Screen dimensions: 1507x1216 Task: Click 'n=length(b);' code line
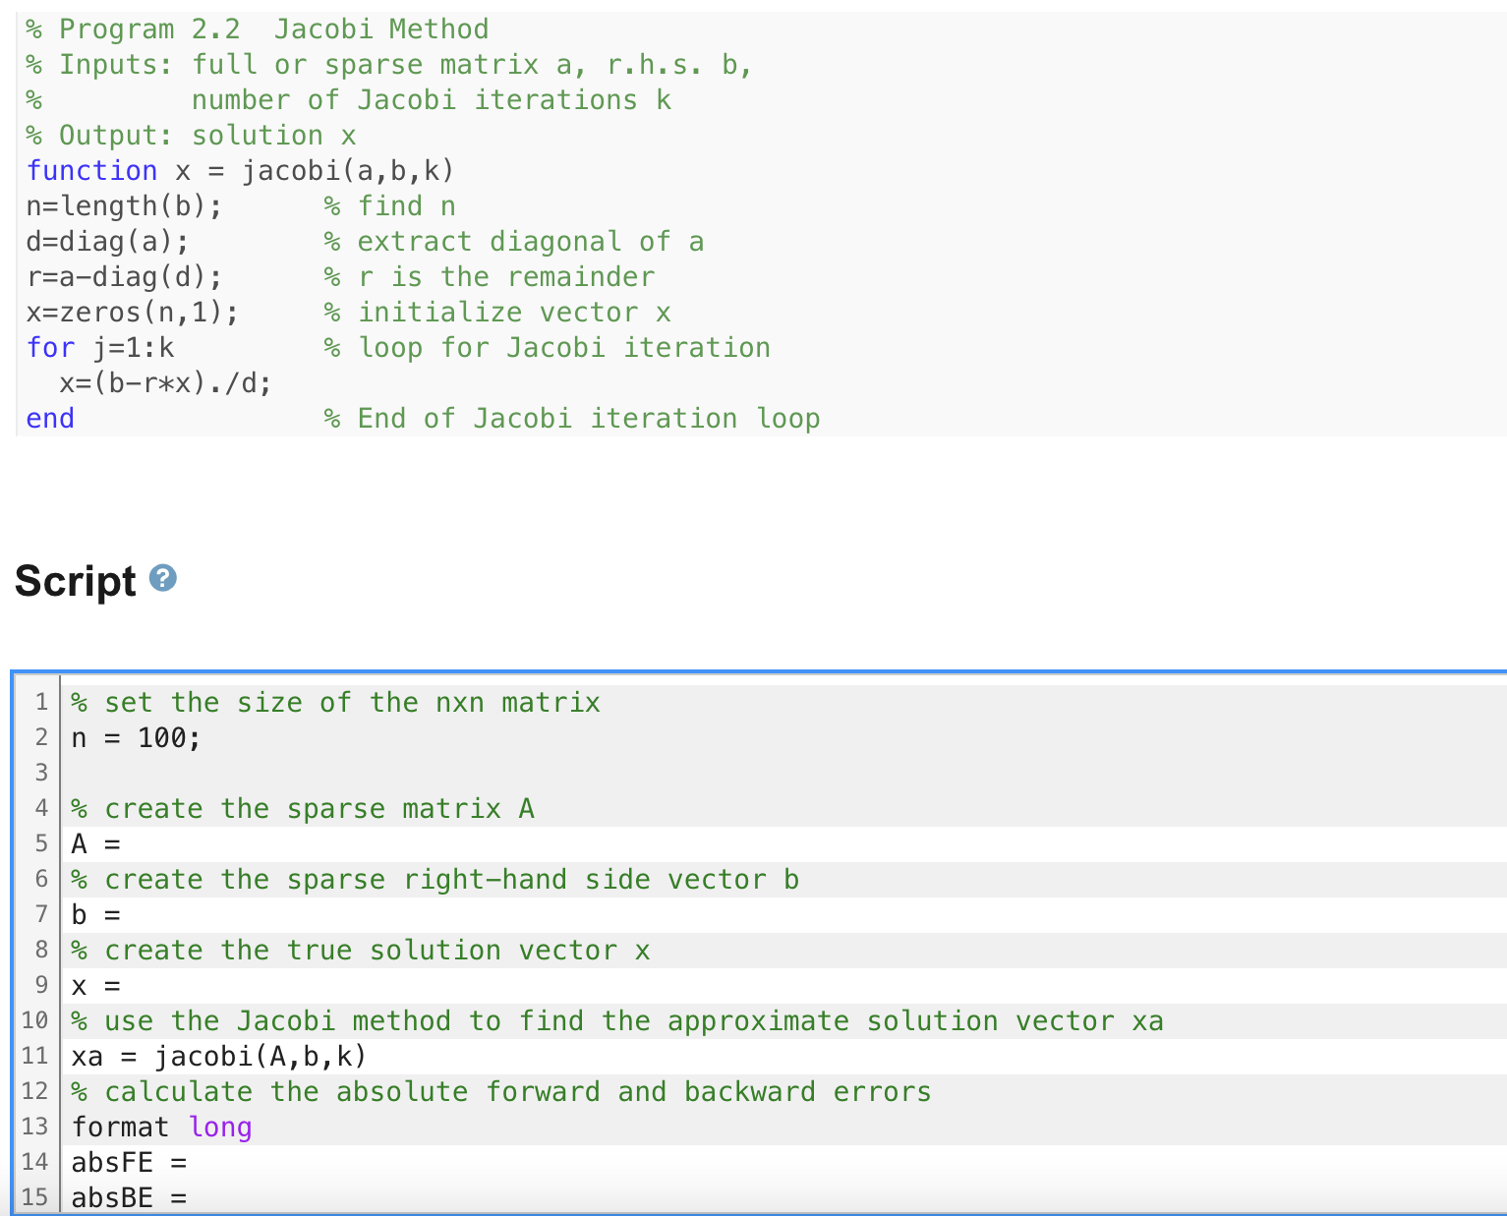(124, 206)
